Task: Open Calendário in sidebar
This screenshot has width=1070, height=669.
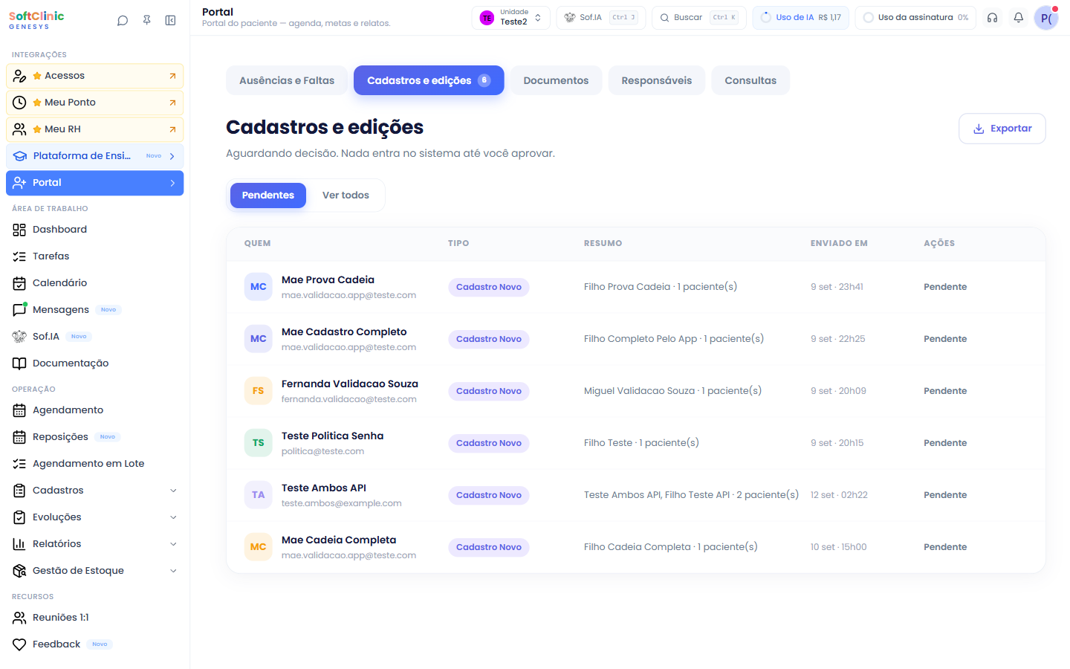Action: 94,283
